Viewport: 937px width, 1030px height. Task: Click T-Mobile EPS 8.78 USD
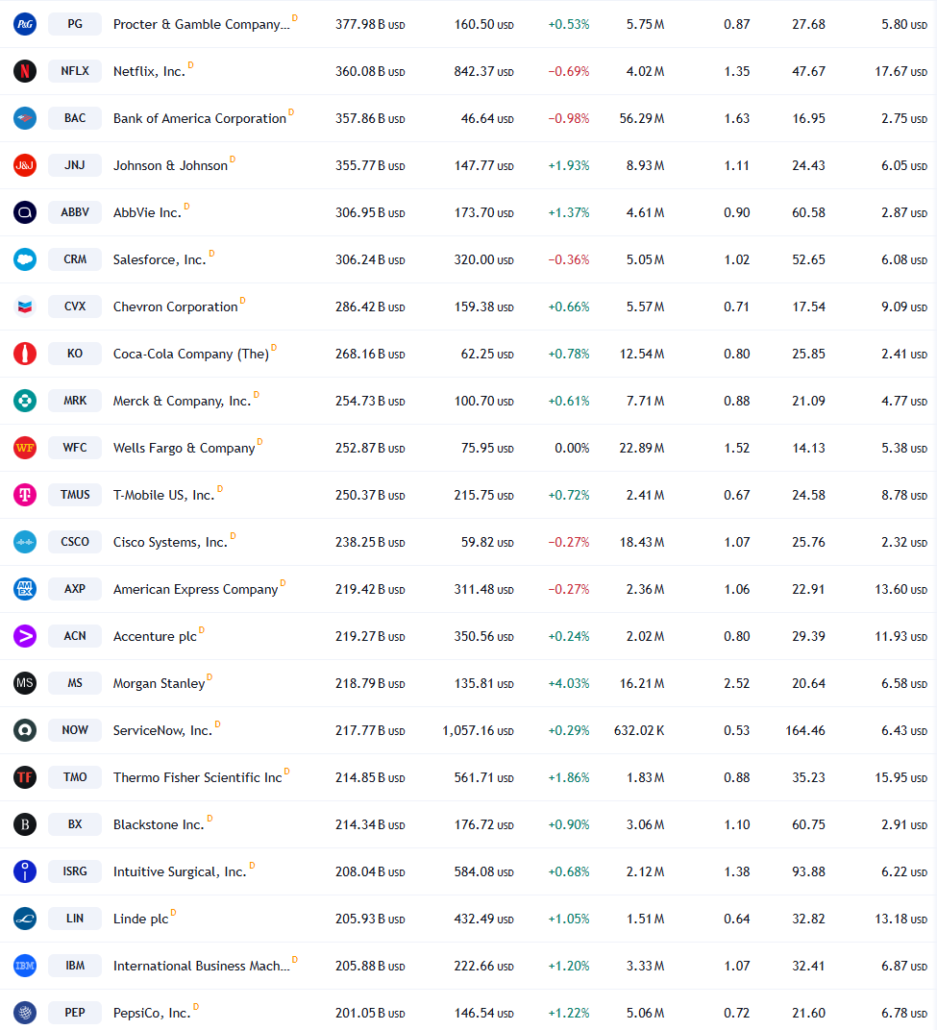904,495
